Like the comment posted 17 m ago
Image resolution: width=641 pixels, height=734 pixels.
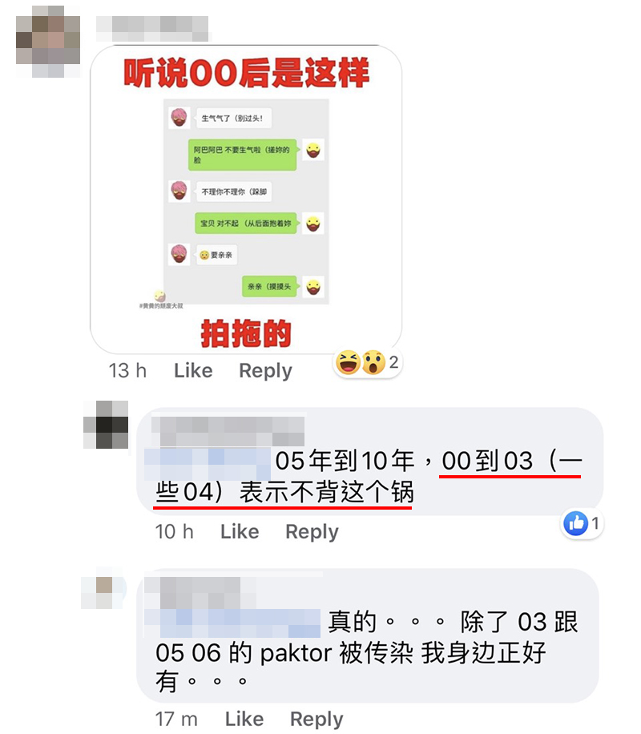click(244, 719)
